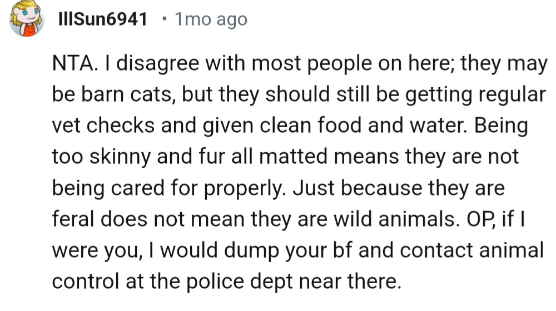Screen dimensions: 556x311
Task: Click the phrase 'police dept near there'
Action: click(294, 282)
